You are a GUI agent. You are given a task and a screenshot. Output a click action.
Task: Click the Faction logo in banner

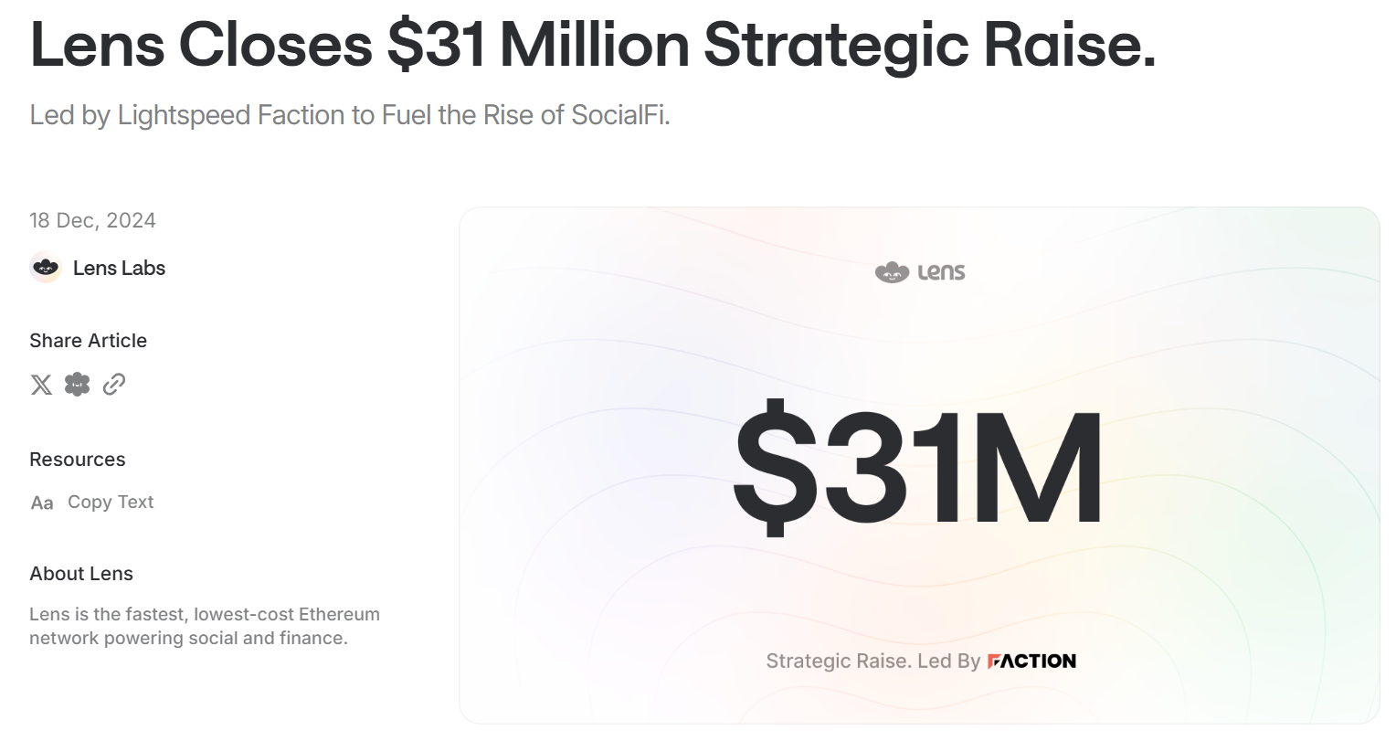(x=1031, y=661)
